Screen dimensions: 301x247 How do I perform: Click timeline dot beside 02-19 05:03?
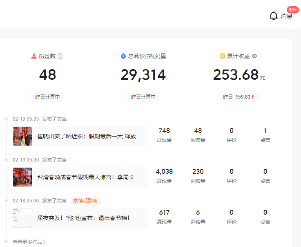click(x=6, y=119)
